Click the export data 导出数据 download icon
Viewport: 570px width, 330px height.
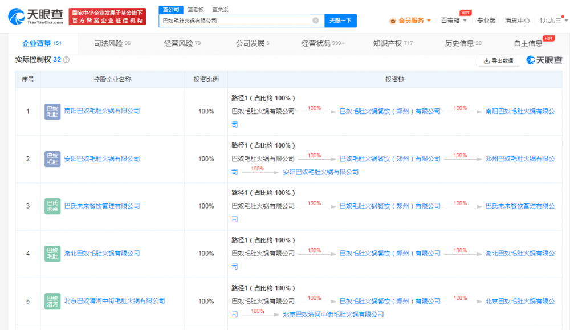click(x=487, y=59)
